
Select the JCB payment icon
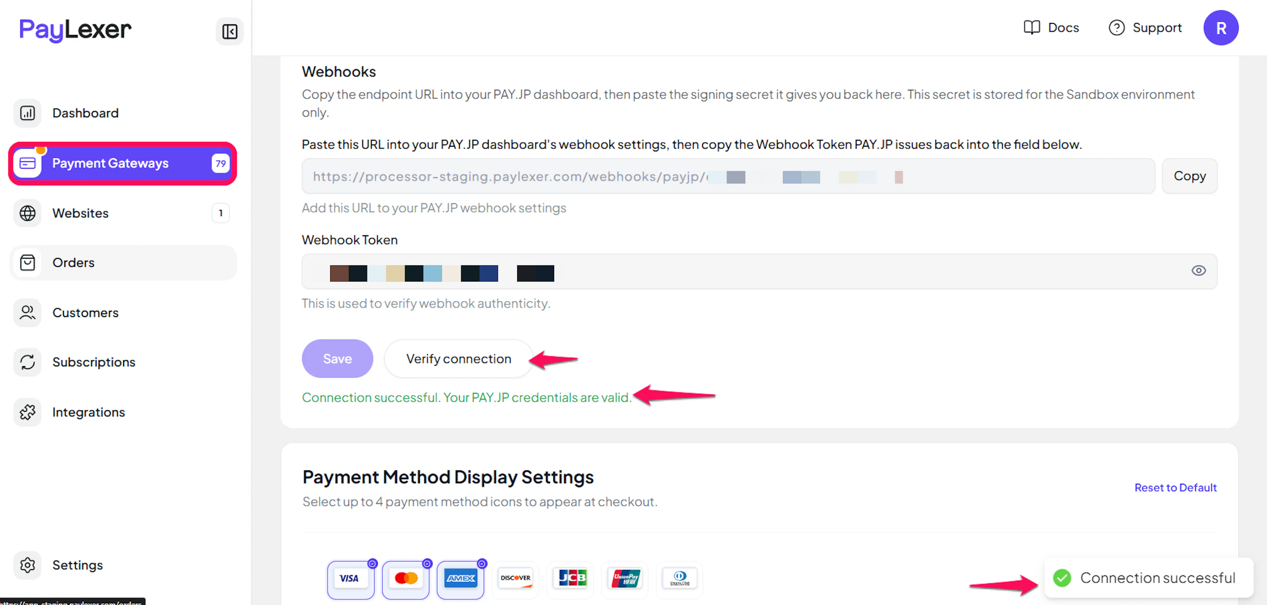point(570,579)
